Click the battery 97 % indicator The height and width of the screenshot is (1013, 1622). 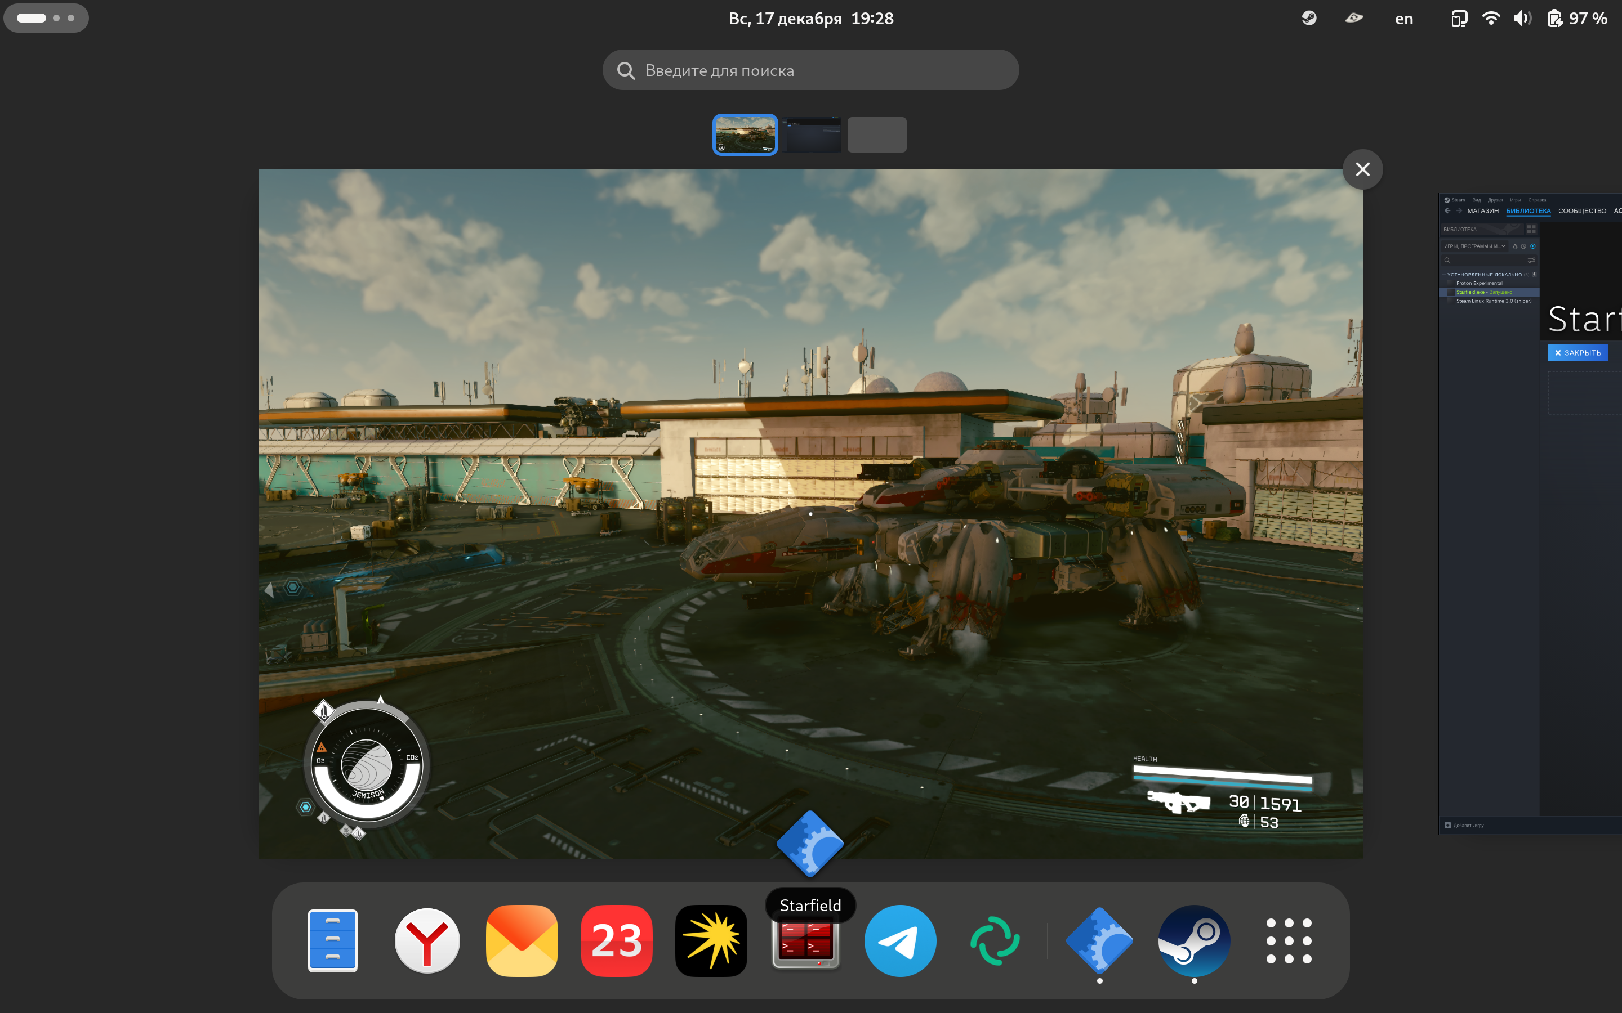[1577, 18]
